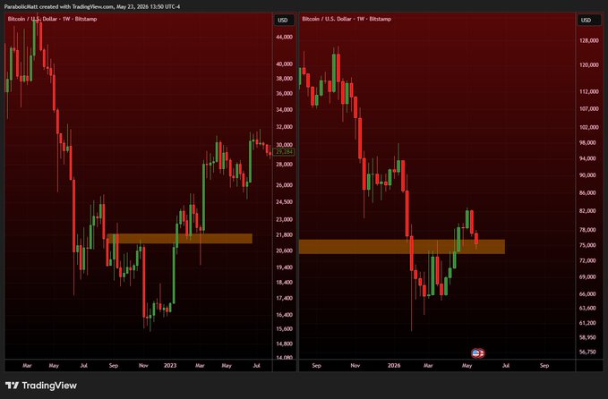Click the 69,000 price axis label
The height and width of the screenshot is (399, 608).
pos(587,277)
